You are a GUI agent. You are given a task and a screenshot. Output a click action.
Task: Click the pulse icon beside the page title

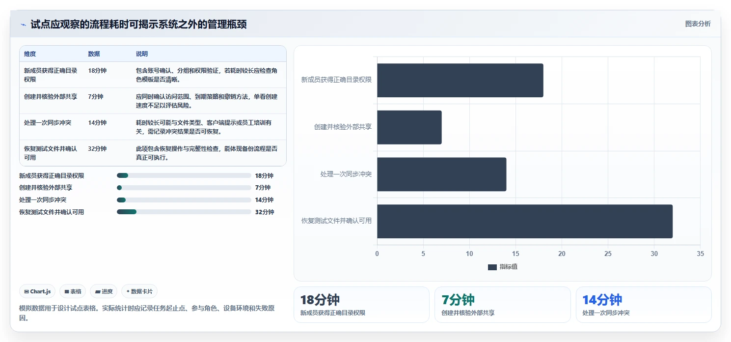click(x=23, y=25)
